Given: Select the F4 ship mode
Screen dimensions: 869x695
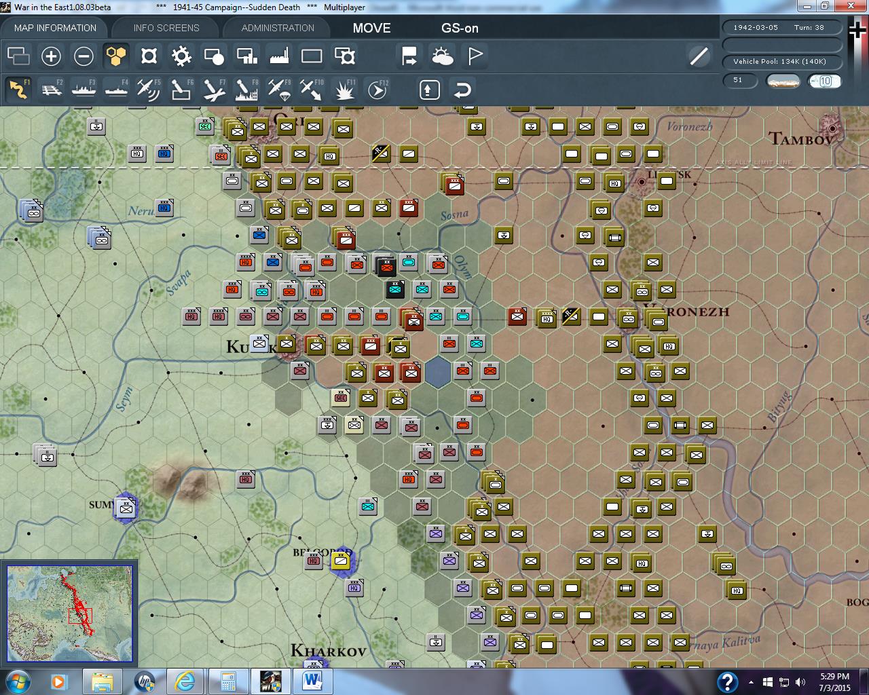Looking at the screenshot, I should [x=116, y=90].
